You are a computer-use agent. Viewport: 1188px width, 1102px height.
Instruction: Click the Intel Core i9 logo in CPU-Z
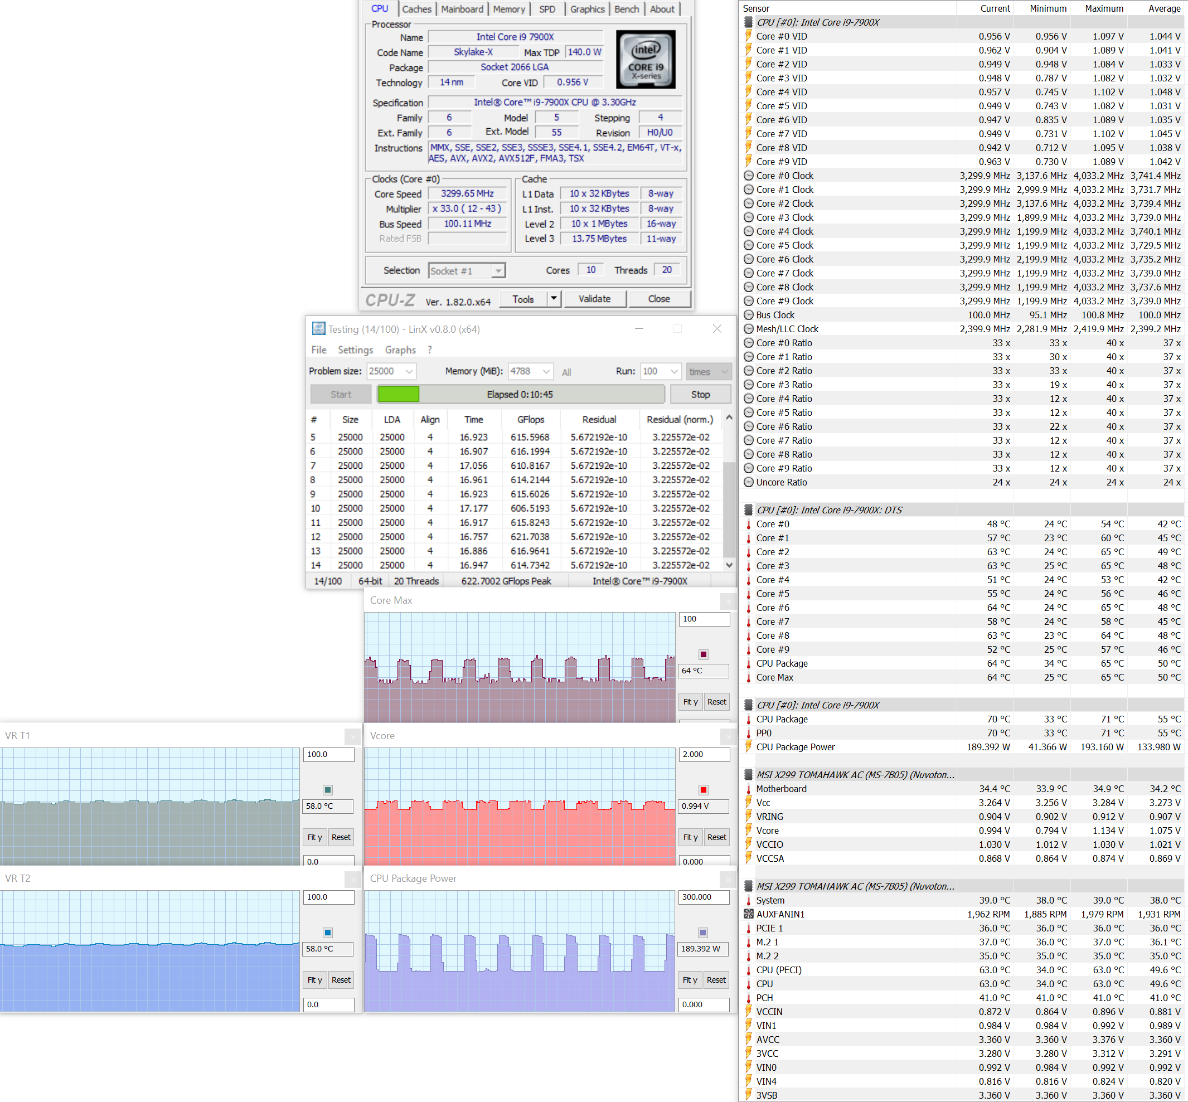tap(646, 60)
